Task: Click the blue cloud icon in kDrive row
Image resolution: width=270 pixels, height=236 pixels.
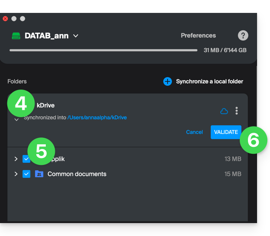Action: point(224,111)
